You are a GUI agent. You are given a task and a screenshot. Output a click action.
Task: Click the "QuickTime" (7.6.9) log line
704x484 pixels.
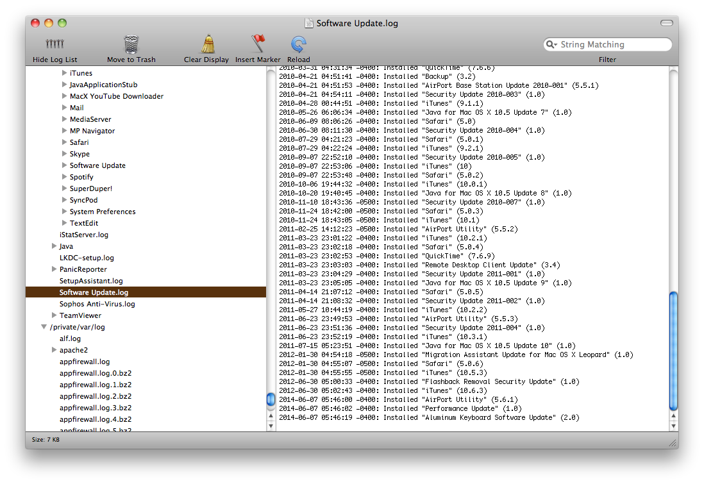387,256
